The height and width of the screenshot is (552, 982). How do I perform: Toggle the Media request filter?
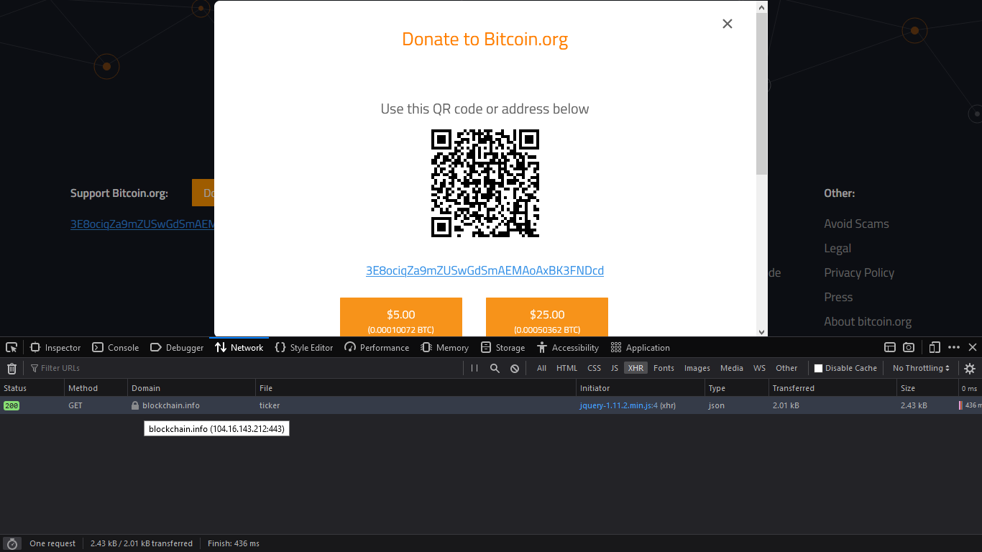click(731, 368)
